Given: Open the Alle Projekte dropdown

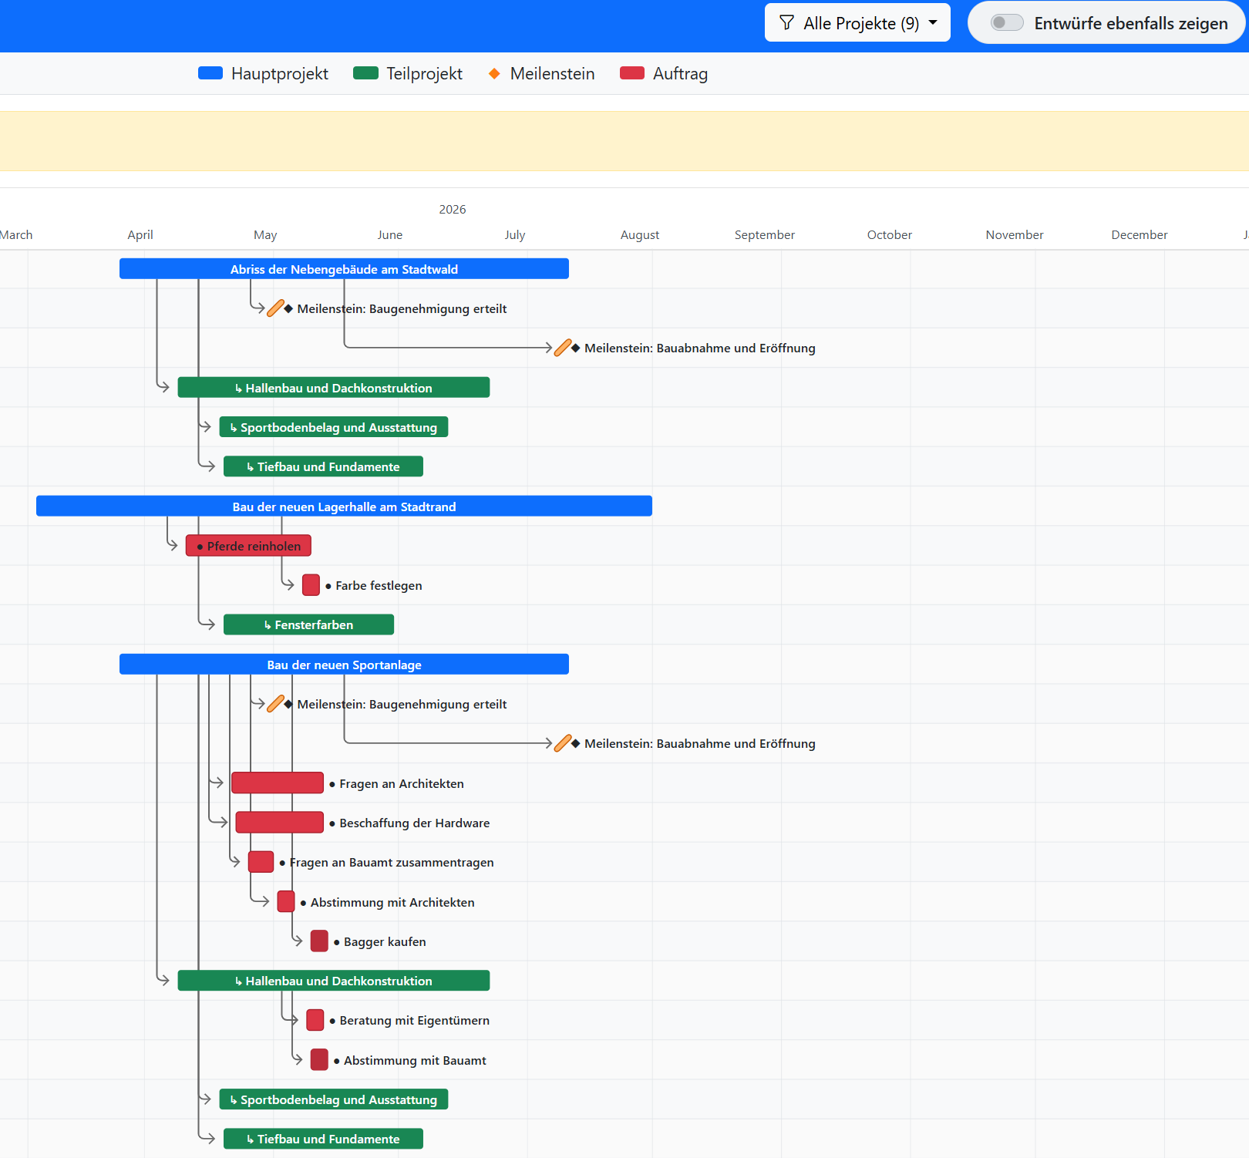Looking at the screenshot, I should (x=857, y=22).
